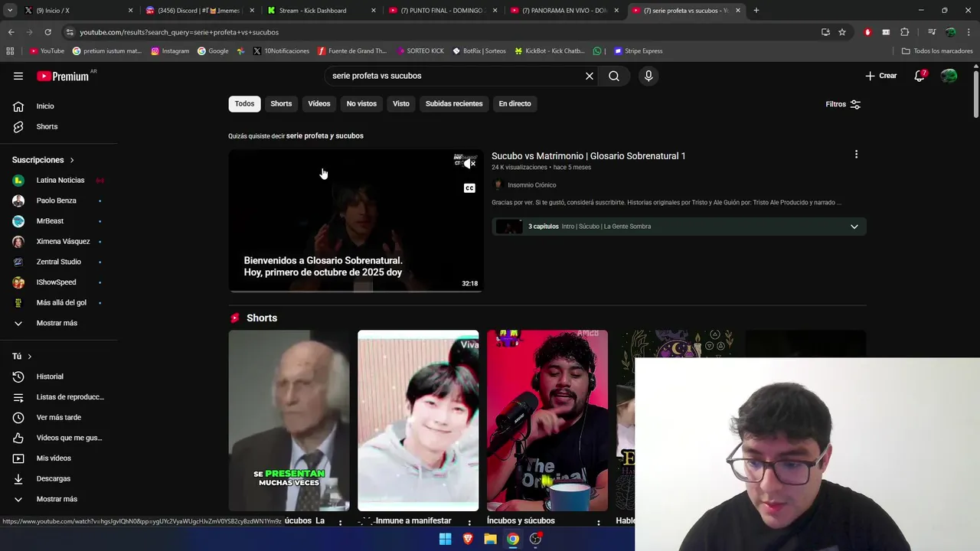Image resolution: width=980 pixels, height=551 pixels.
Task: Expand the Suscripciones section header
Action: [44, 160]
